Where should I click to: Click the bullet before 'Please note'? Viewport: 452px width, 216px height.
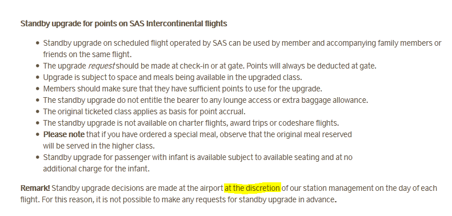pos(38,135)
